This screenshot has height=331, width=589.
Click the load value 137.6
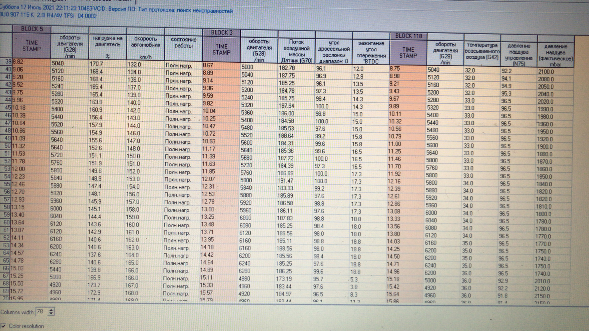[94, 255]
